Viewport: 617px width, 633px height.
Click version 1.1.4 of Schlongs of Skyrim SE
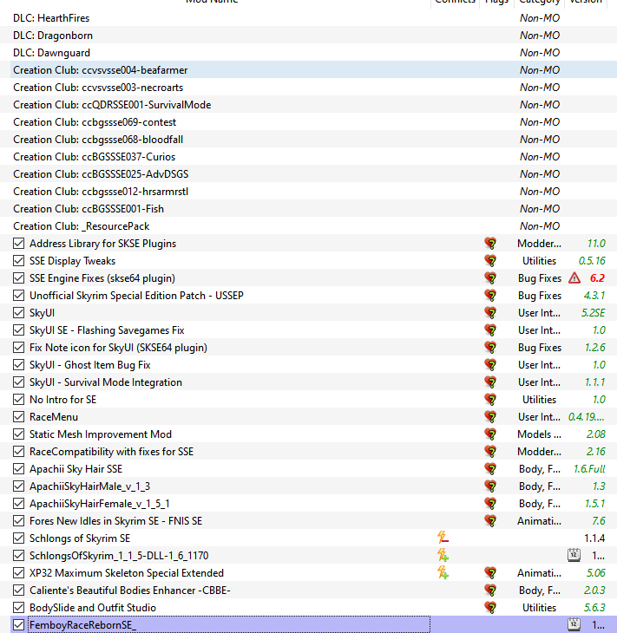click(x=594, y=538)
